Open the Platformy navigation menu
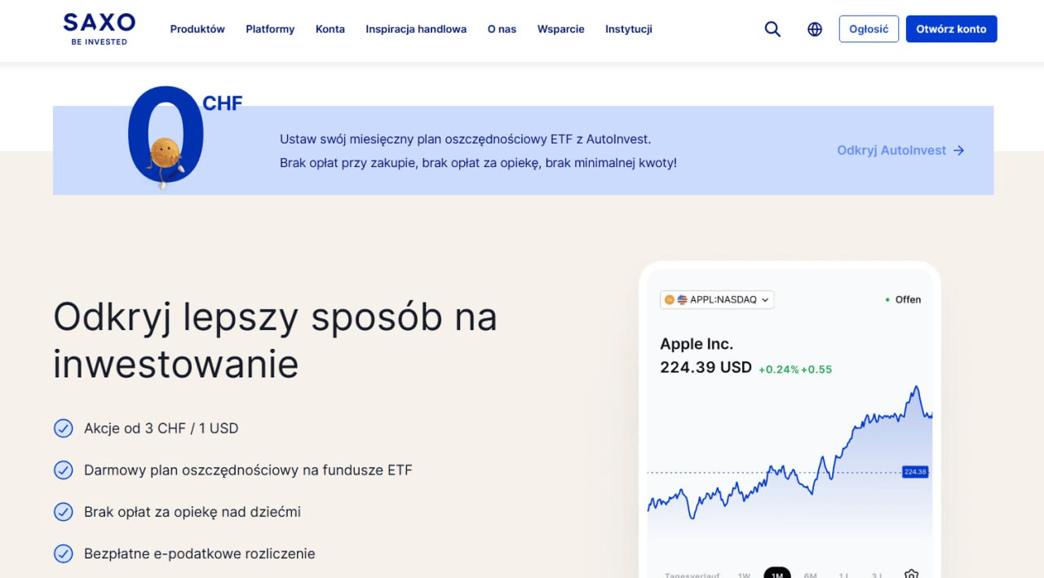Screen dimensions: 1044x578 pyautogui.click(x=270, y=29)
